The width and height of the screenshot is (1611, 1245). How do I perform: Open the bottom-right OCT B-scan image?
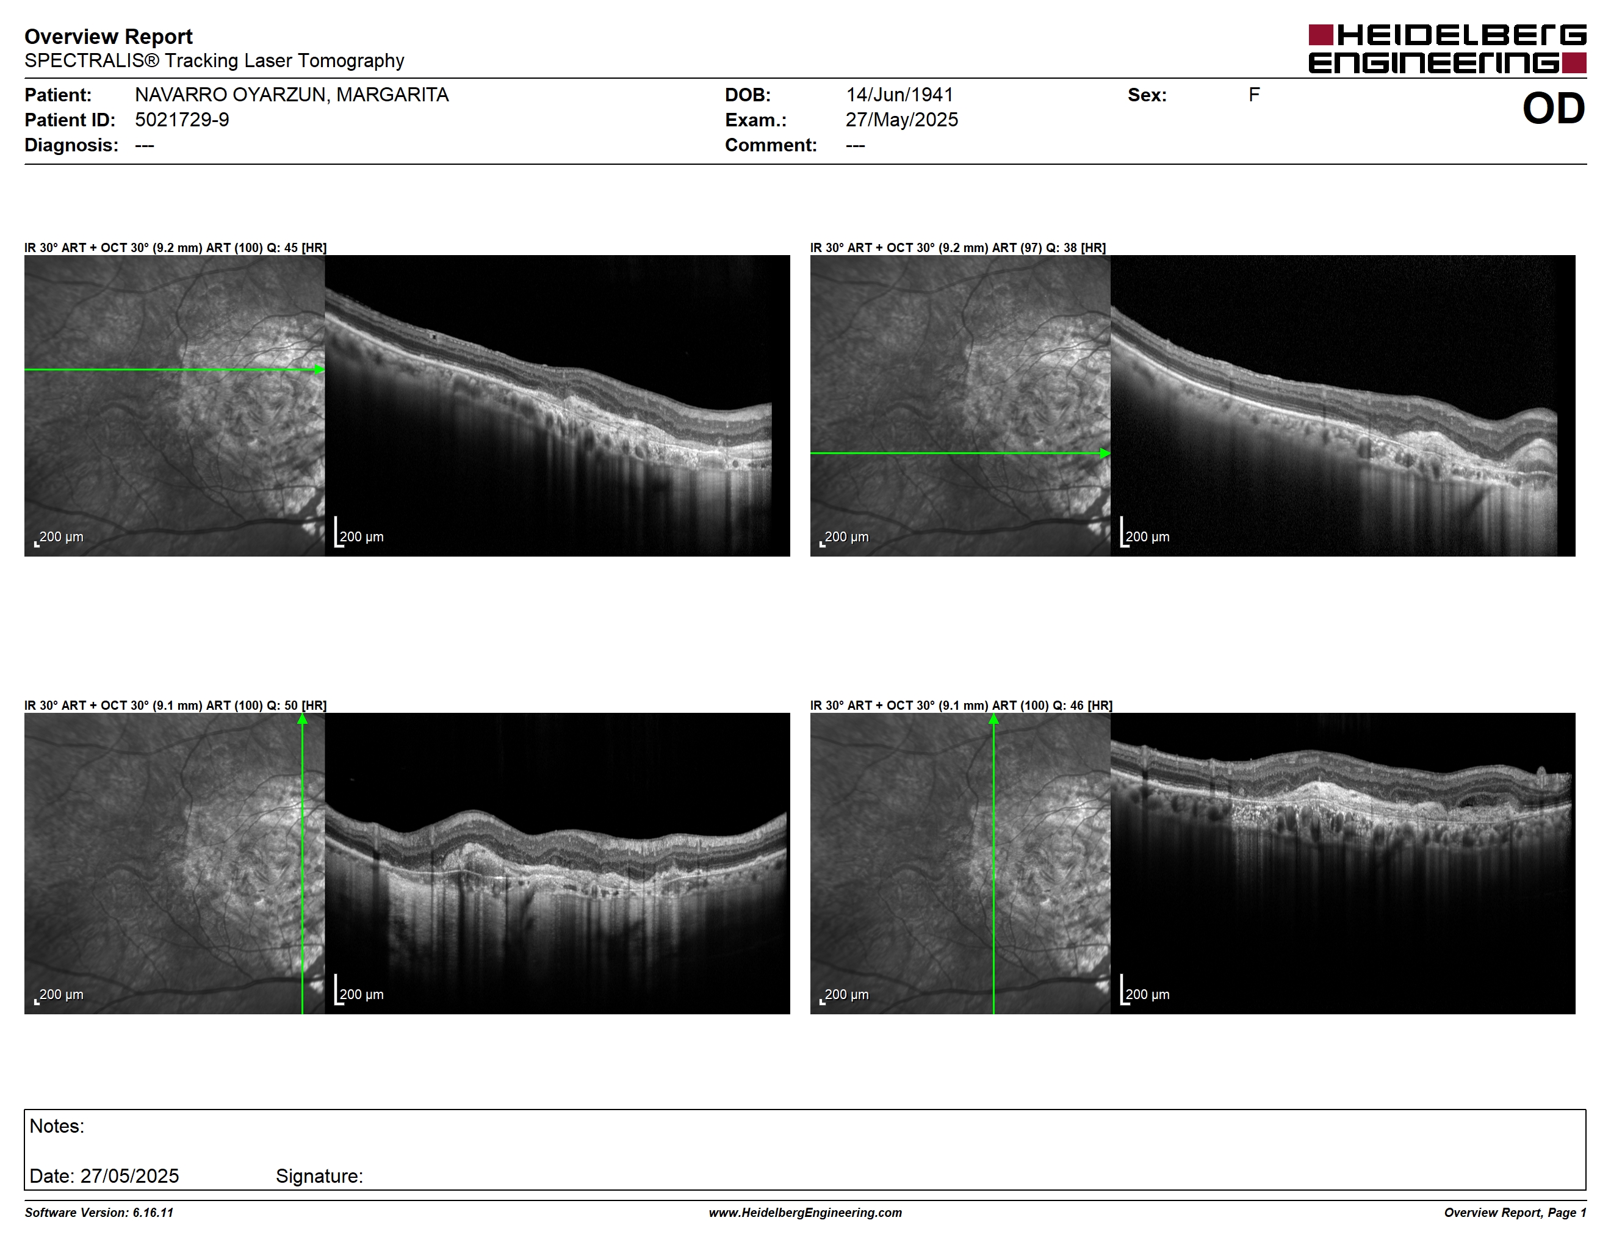(x=1342, y=863)
